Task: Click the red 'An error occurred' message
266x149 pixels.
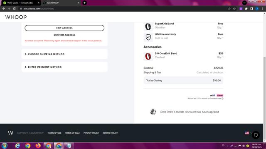Action: (x=63, y=41)
